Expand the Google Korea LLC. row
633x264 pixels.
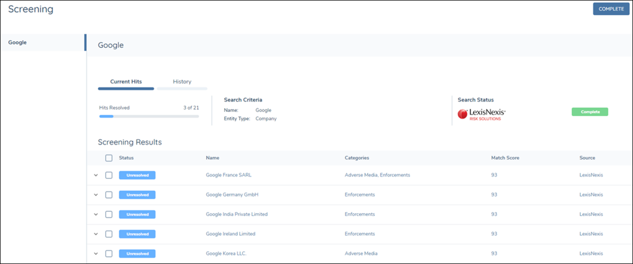point(96,253)
